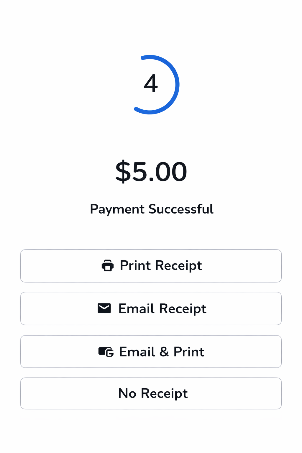Tap the printer glyph next to 'Print Receipt'
Screen dimensions: 302x453
point(108,266)
